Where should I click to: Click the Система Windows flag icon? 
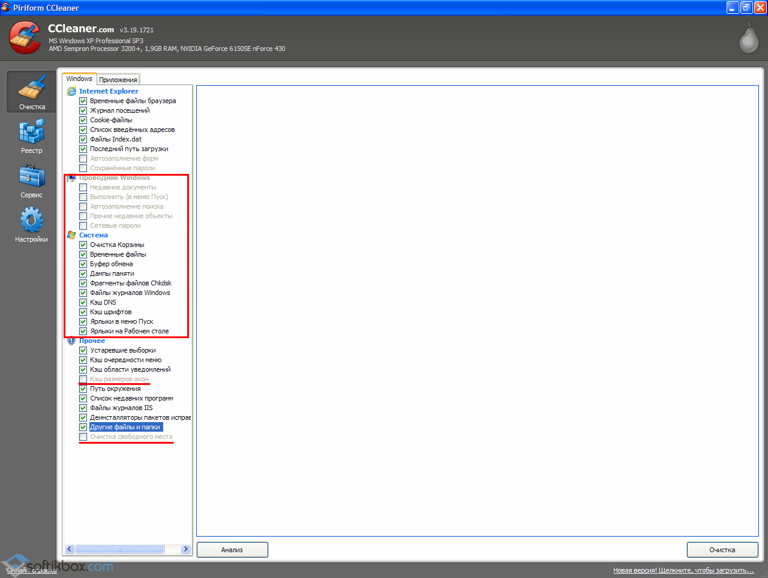click(x=71, y=235)
